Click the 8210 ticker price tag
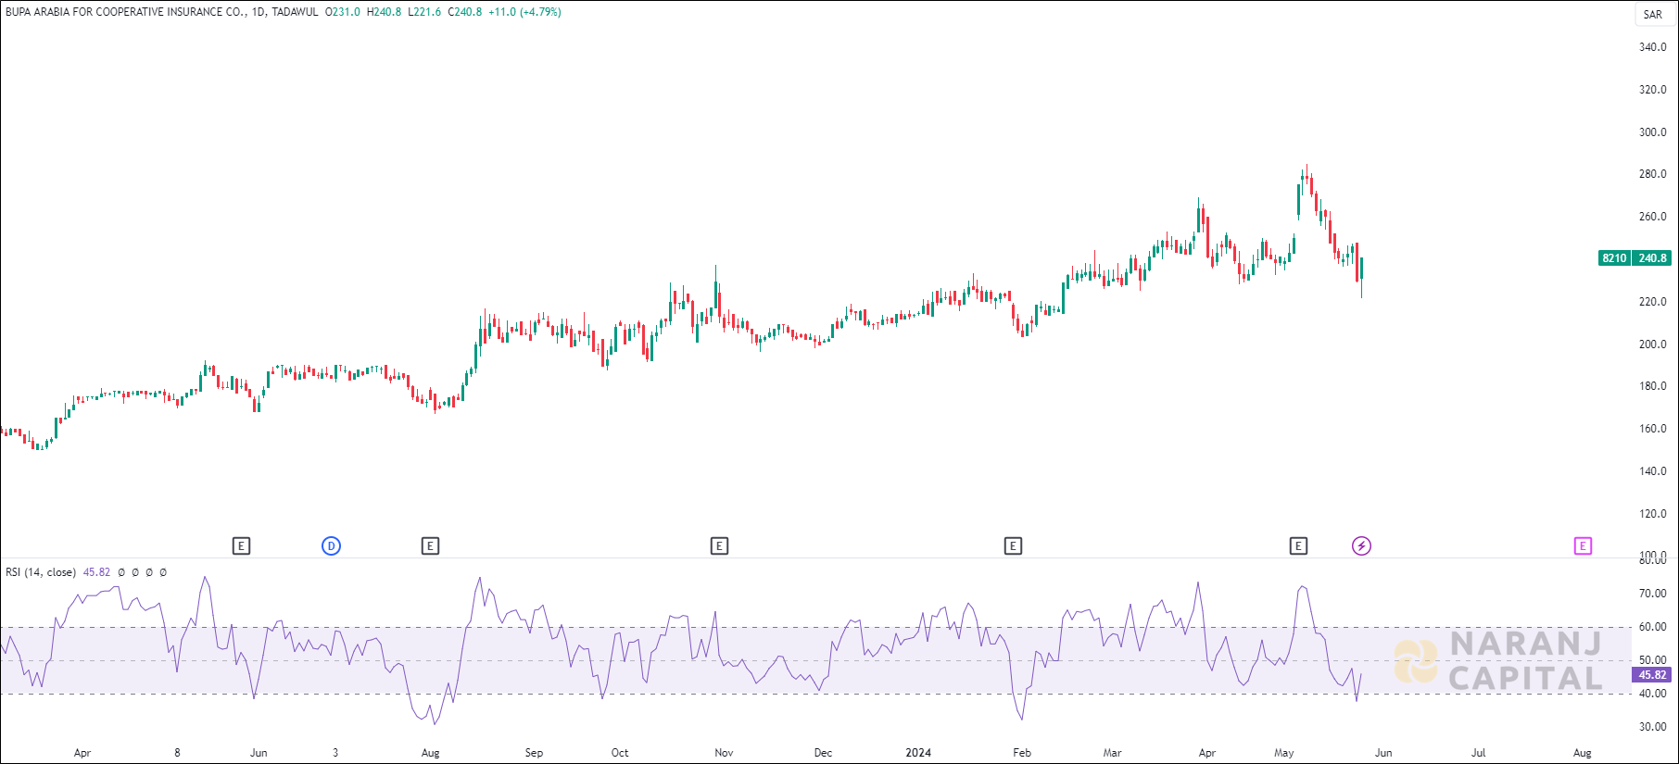 point(1614,258)
